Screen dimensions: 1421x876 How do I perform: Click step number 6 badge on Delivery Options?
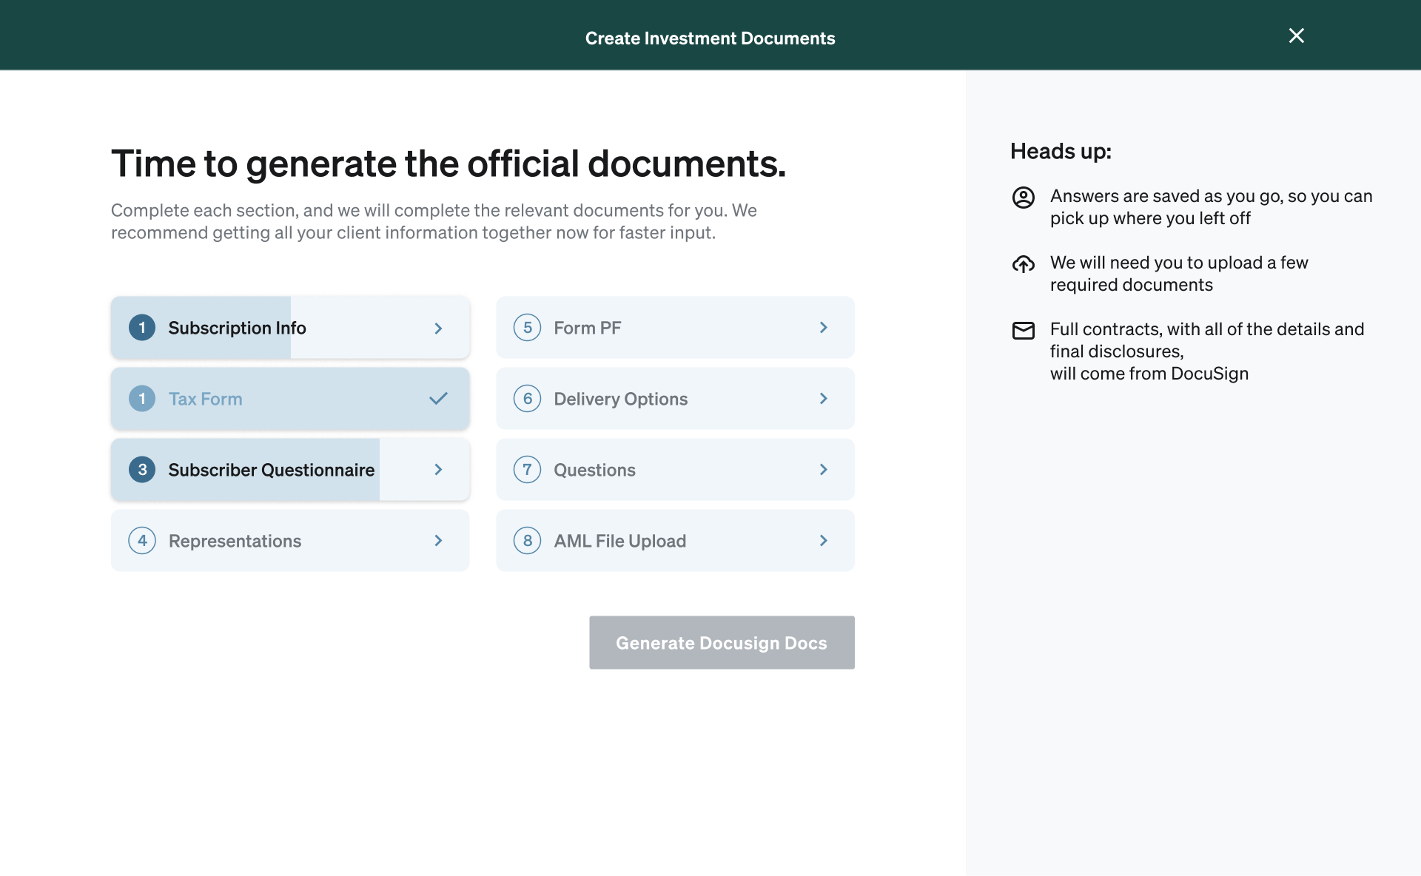527,399
